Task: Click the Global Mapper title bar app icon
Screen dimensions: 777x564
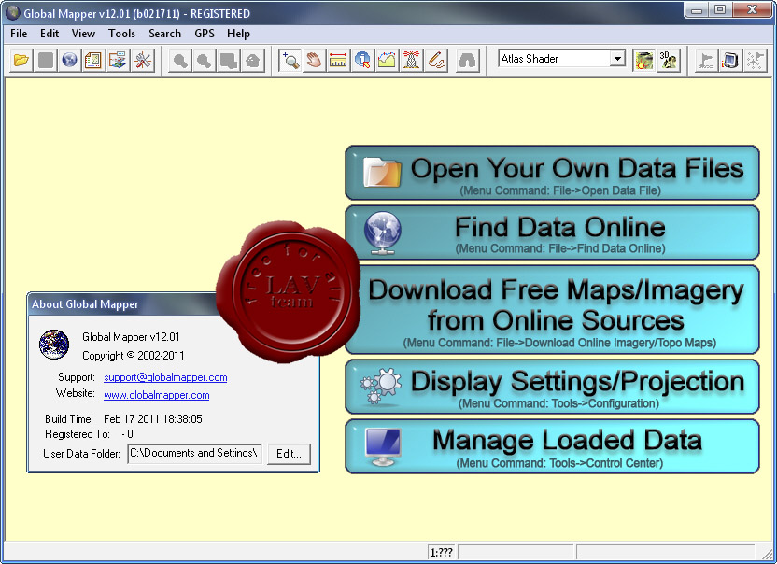Action: (x=12, y=13)
